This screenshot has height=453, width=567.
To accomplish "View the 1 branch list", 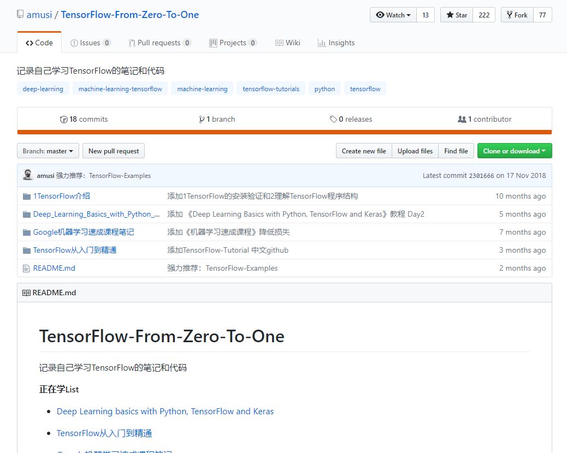I will coord(217,119).
